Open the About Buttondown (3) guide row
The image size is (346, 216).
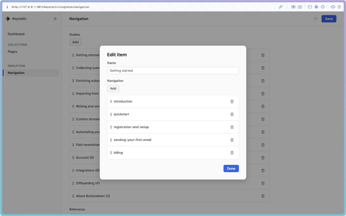(x=170, y=196)
